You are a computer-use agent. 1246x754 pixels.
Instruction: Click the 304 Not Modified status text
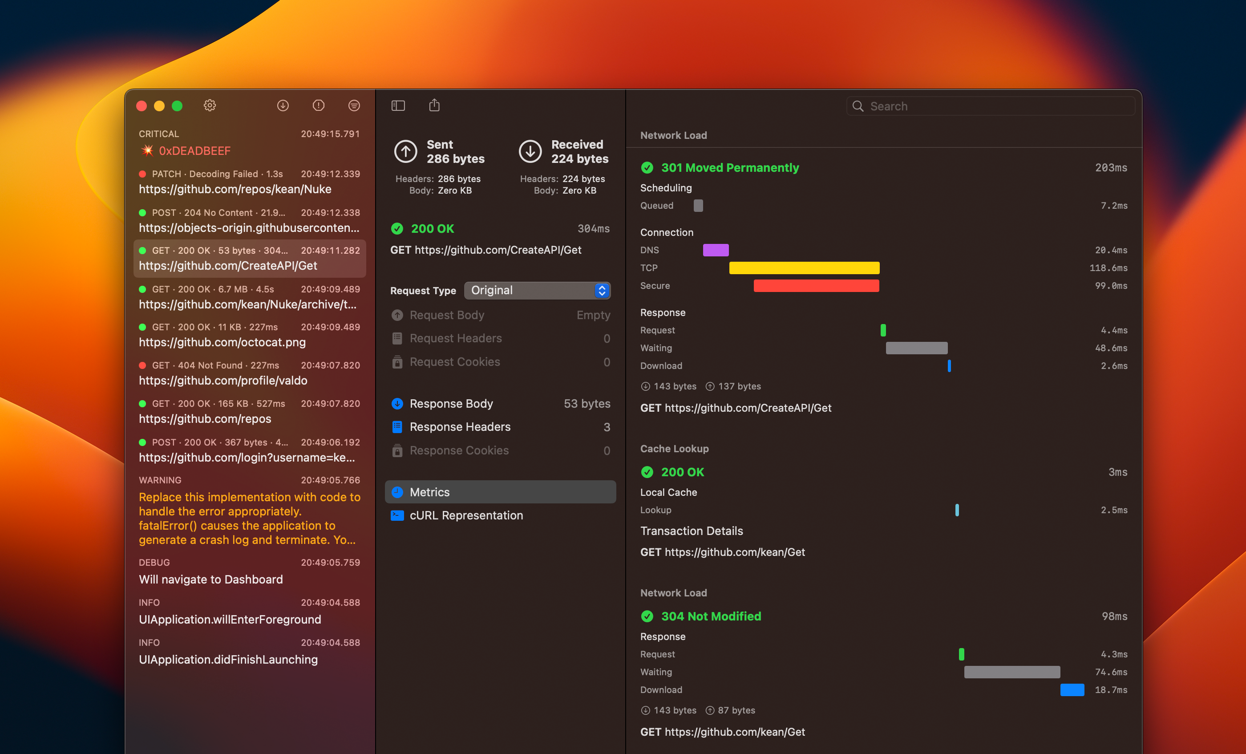pos(711,616)
